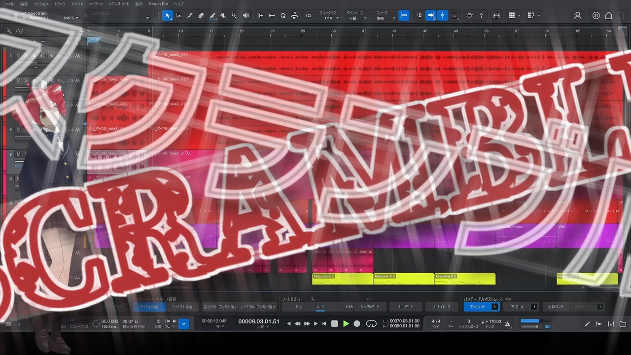Toggle Snap to grid button
Screen dimensions: 631x355
(x=404, y=16)
